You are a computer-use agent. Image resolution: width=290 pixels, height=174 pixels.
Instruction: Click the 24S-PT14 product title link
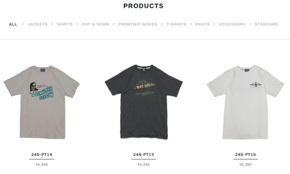(x=42, y=154)
